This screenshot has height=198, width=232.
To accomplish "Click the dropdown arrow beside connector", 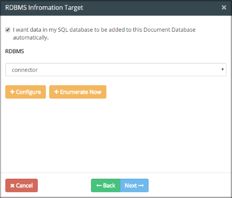I will pos(223,69).
